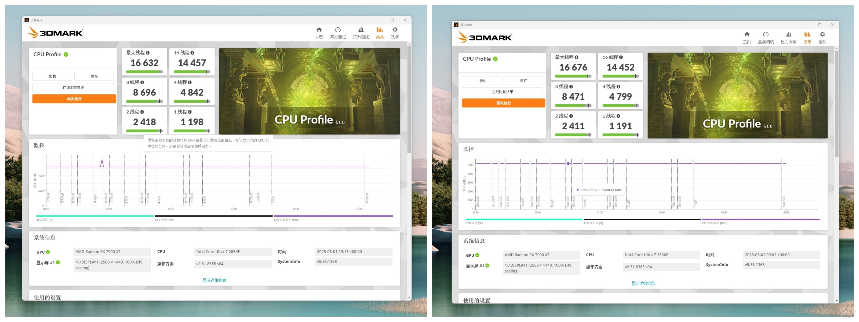Click green check beside 显示屏 #1, right window
This screenshot has width=859, height=322.
point(487,266)
